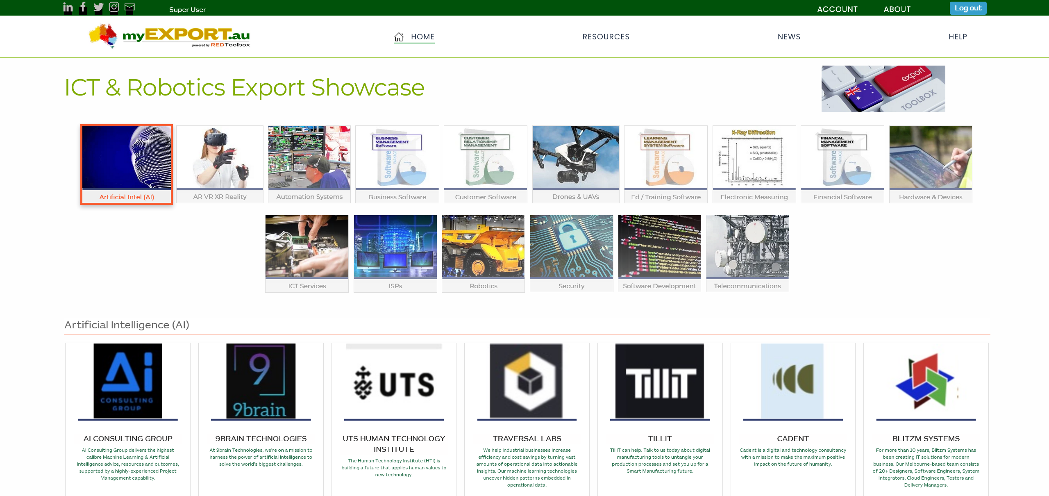Open UTS HUMAN TECHNOLOGY INSTITUTE title
Image resolution: width=1049 pixels, height=496 pixels.
(394, 444)
